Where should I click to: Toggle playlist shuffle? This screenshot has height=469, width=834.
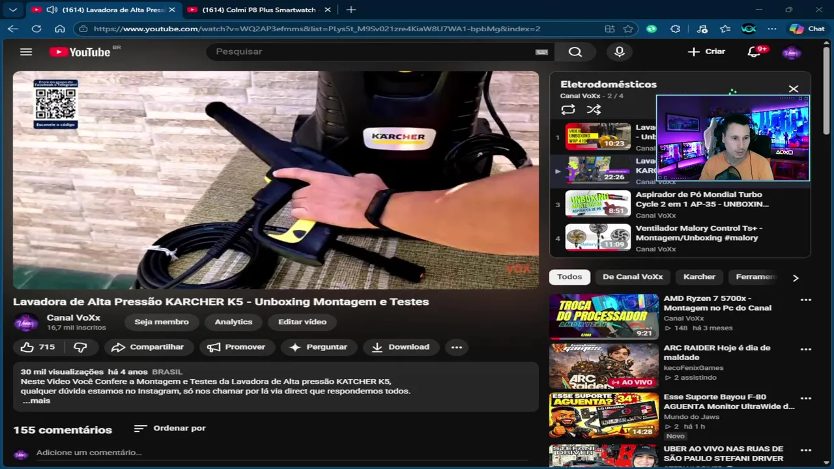click(594, 110)
